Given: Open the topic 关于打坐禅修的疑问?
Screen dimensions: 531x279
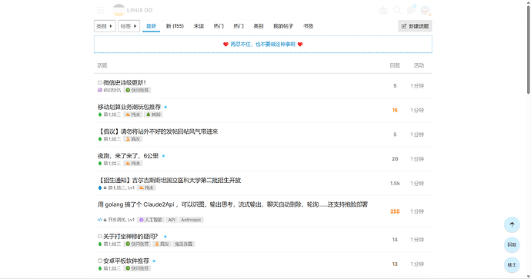Looking at the screenshot, I should click(130, 237).
